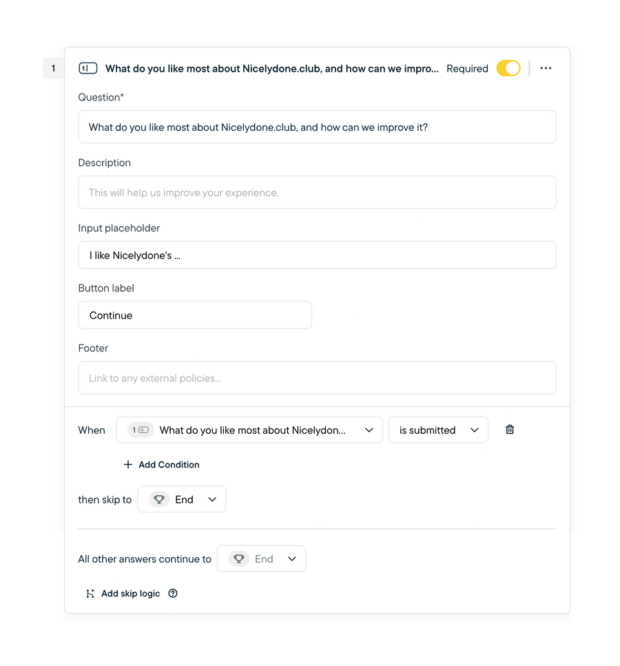Open the 'is submitted' condition dropdown
620x666 pixels.
pyautogui.click(x=438, y=429)
